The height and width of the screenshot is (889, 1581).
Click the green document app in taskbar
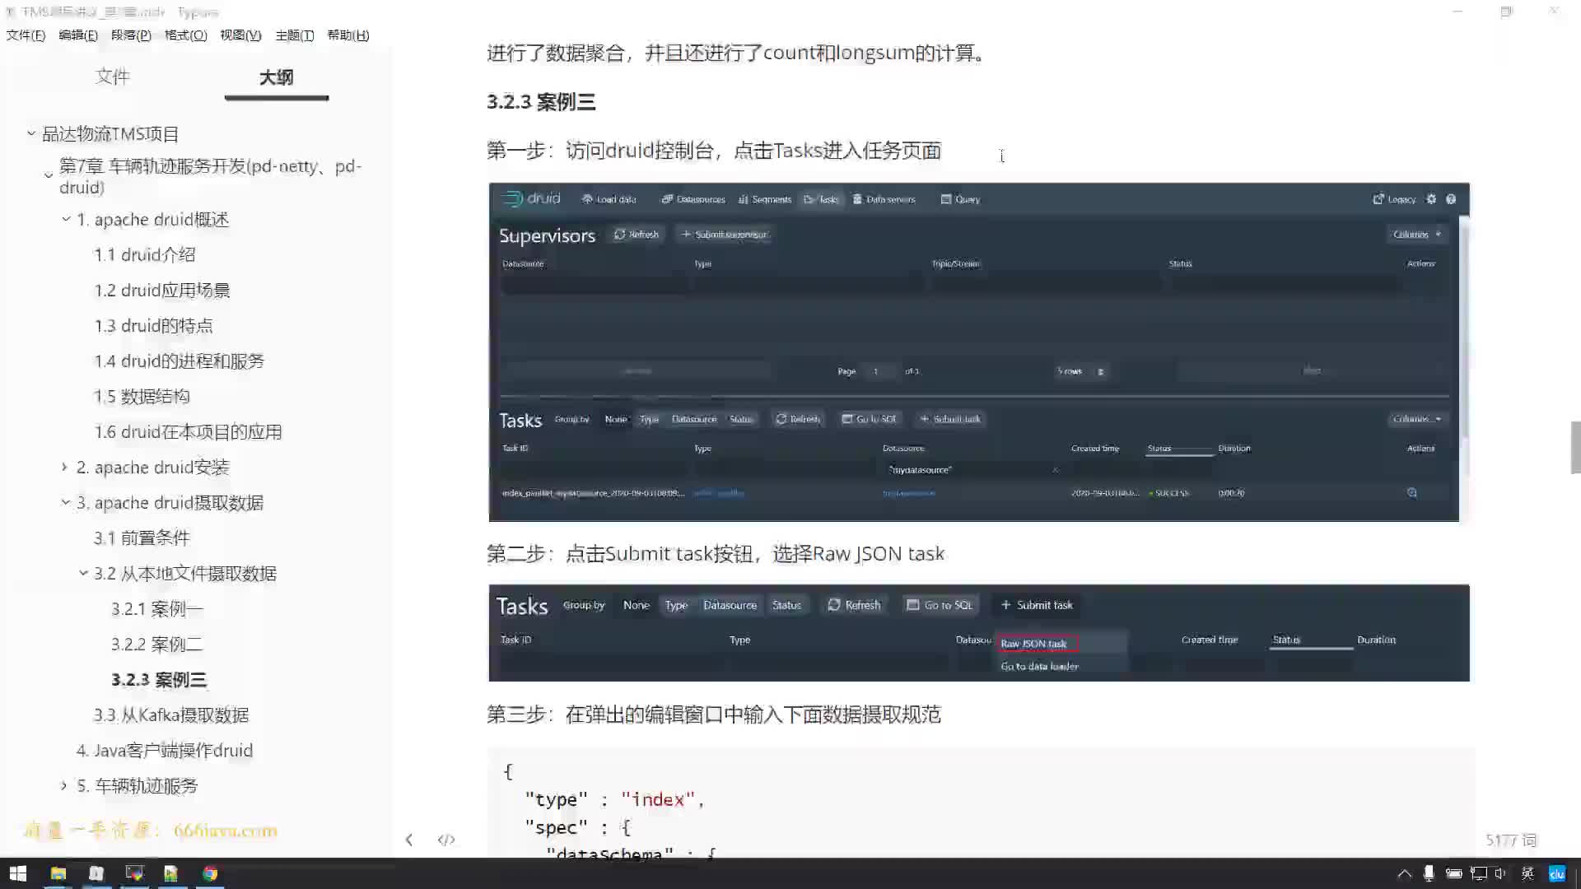[171, 873]
